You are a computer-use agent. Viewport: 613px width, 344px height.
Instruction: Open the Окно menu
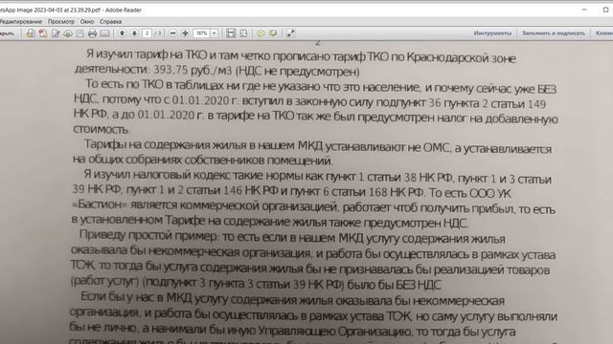click(87, 22)
